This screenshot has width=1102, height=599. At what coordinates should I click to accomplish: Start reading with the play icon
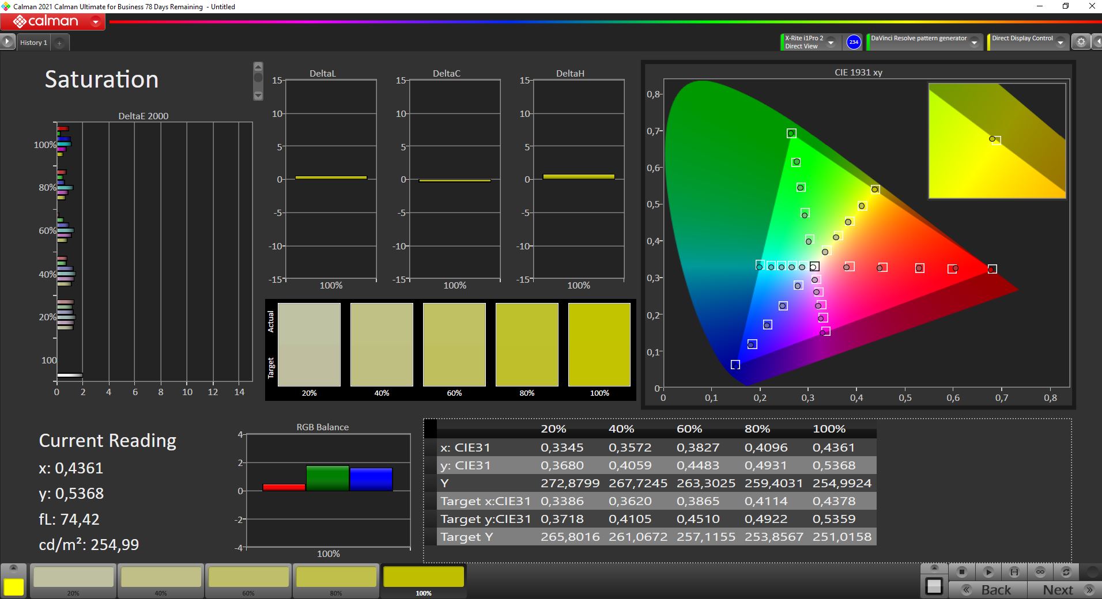click(x=988, y=572)
